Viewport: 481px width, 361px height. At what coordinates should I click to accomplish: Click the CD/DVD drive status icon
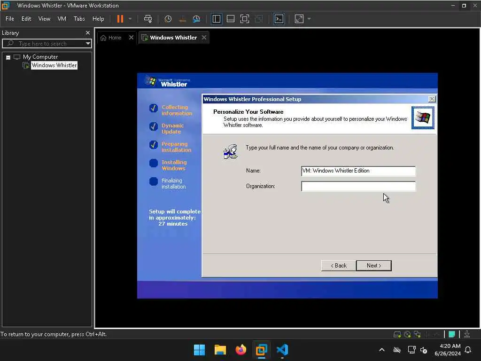[x=407, y=334]
